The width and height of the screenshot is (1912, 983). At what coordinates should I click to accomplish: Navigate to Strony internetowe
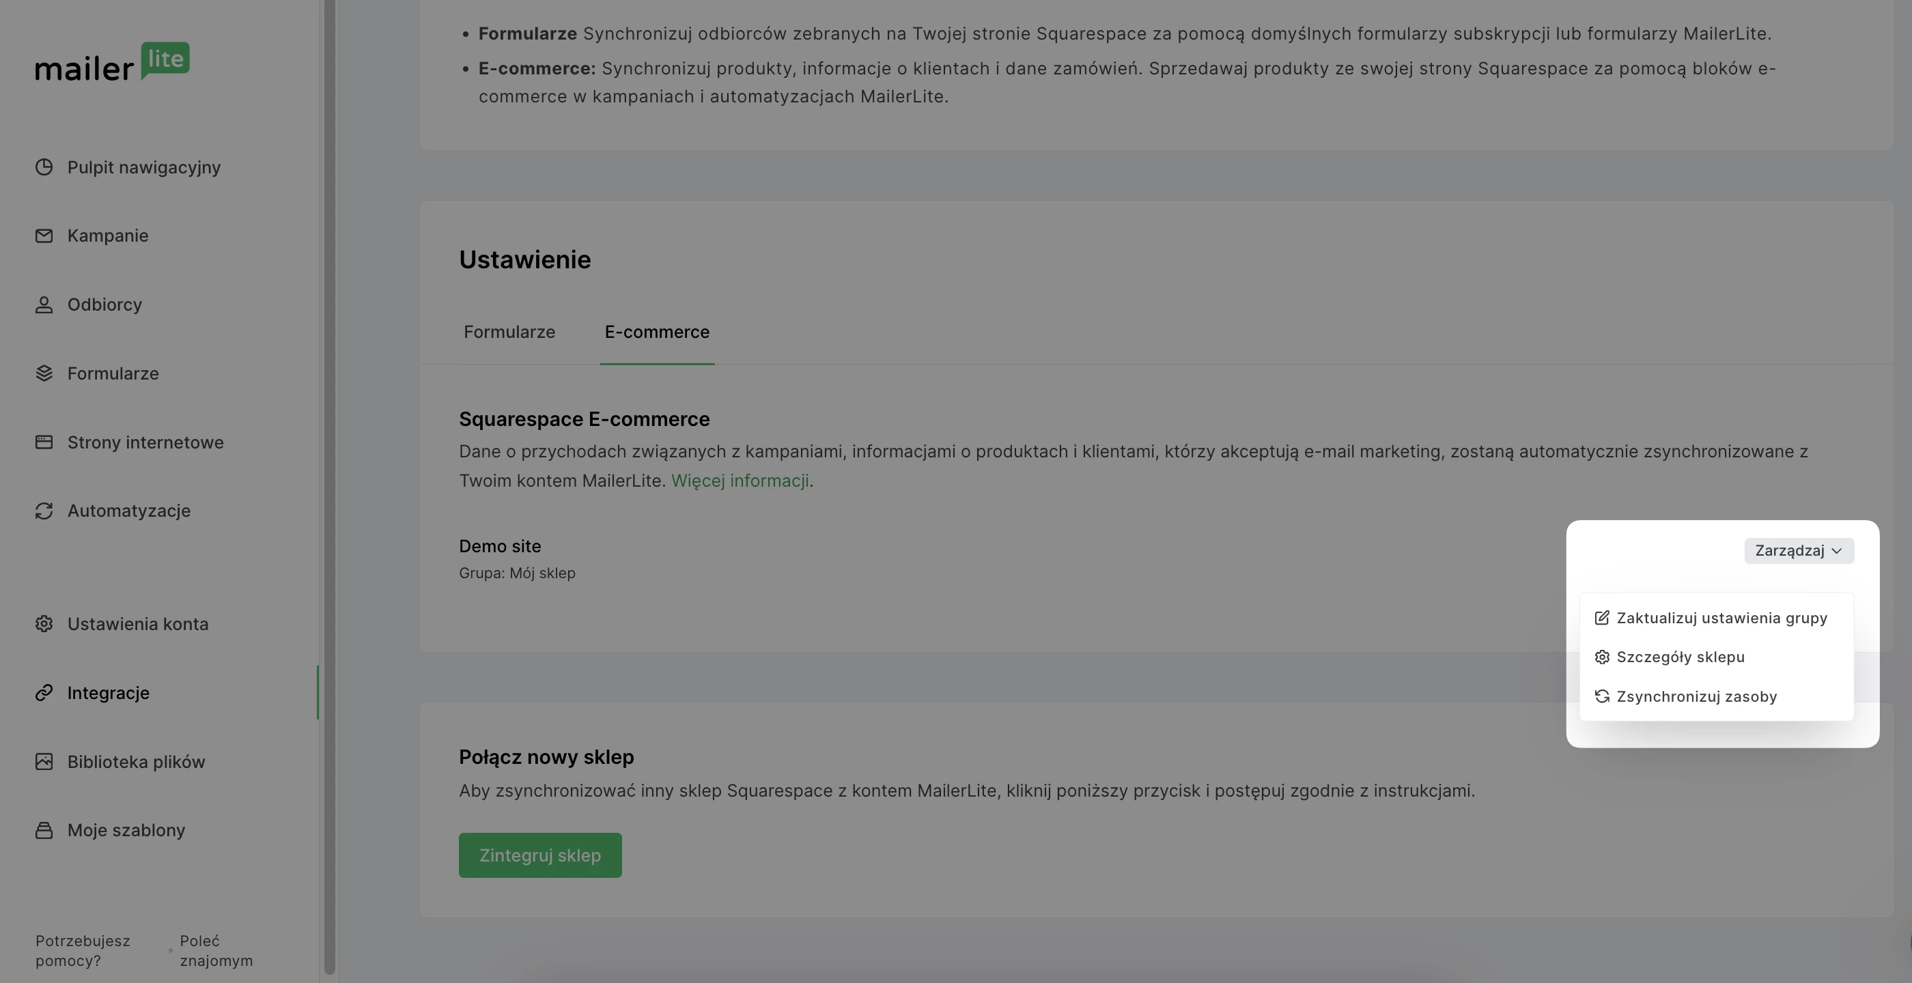tap(145, 442)
